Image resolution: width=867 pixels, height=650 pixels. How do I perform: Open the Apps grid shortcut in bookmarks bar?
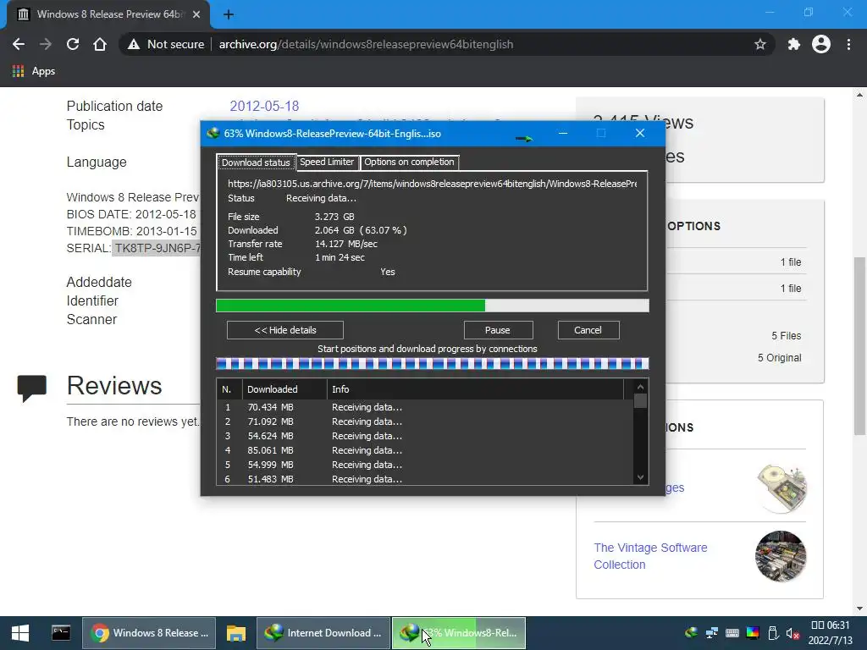pyautogui.click(x=34, y=71)
